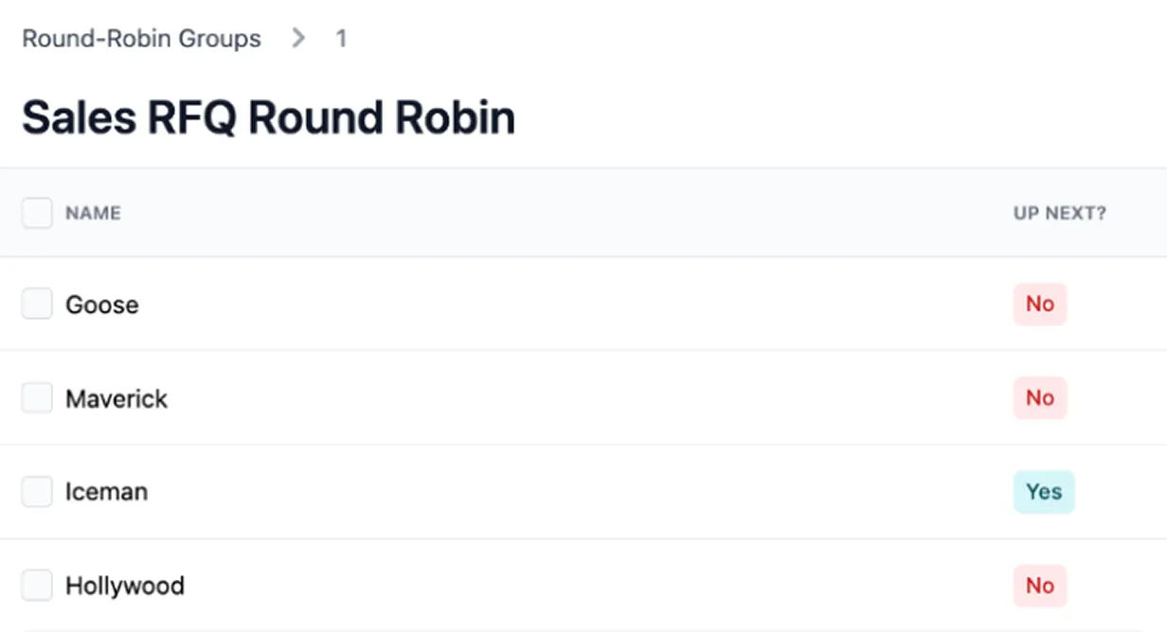
Task: Click the breadcrumb chevron separator
Action: coord(297,38)
